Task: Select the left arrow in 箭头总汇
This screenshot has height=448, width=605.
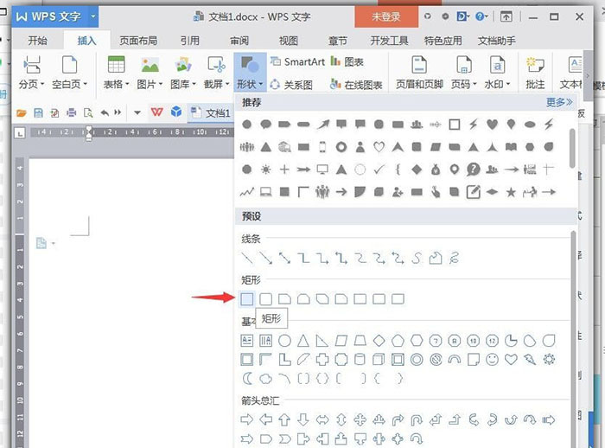Action: pos(266,419)
